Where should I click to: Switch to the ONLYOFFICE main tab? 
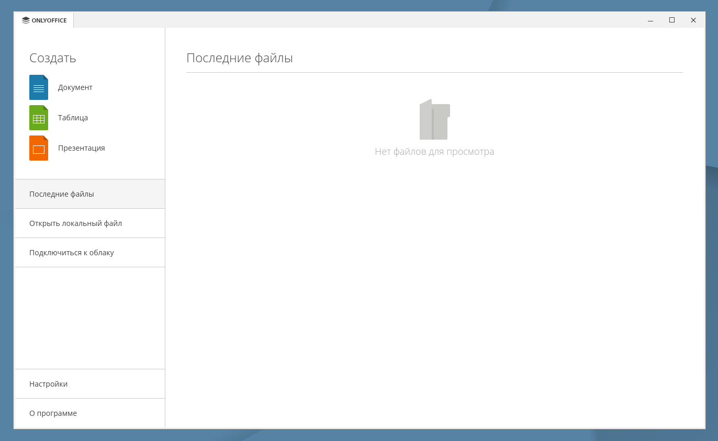click(44, 20)
